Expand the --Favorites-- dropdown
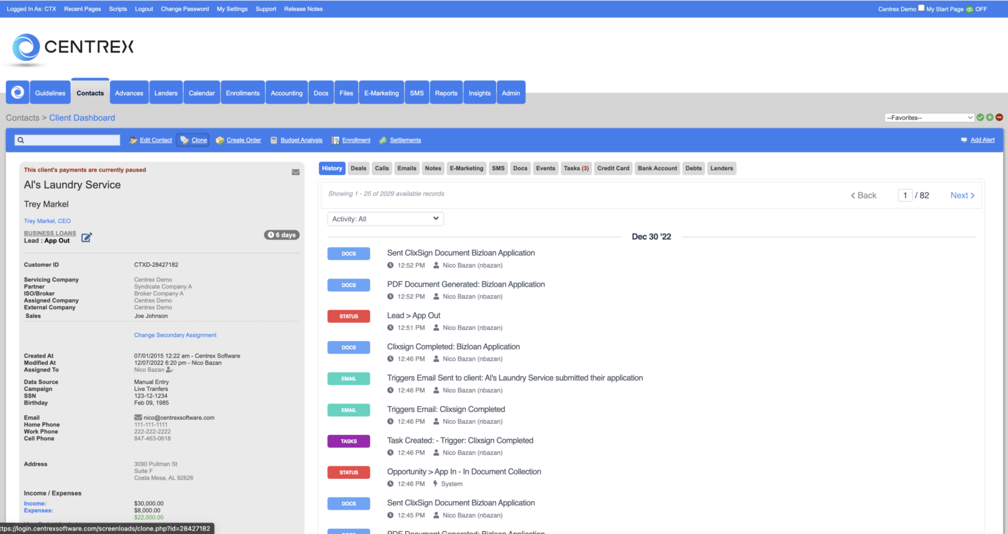 pos(929,117)
